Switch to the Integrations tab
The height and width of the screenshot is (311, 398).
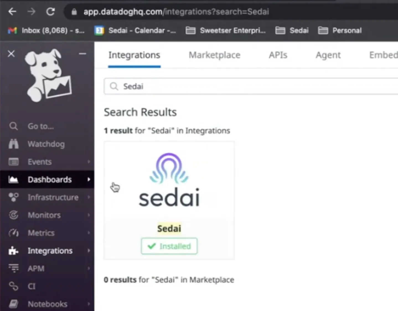pos(134,55)
